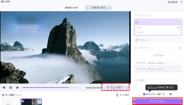Click the pencil icon for オブジェクト1
The height and width of the screenshot is (105, 184).
pos(167,63)
